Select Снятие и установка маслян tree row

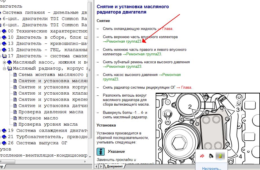pos(53,81)
